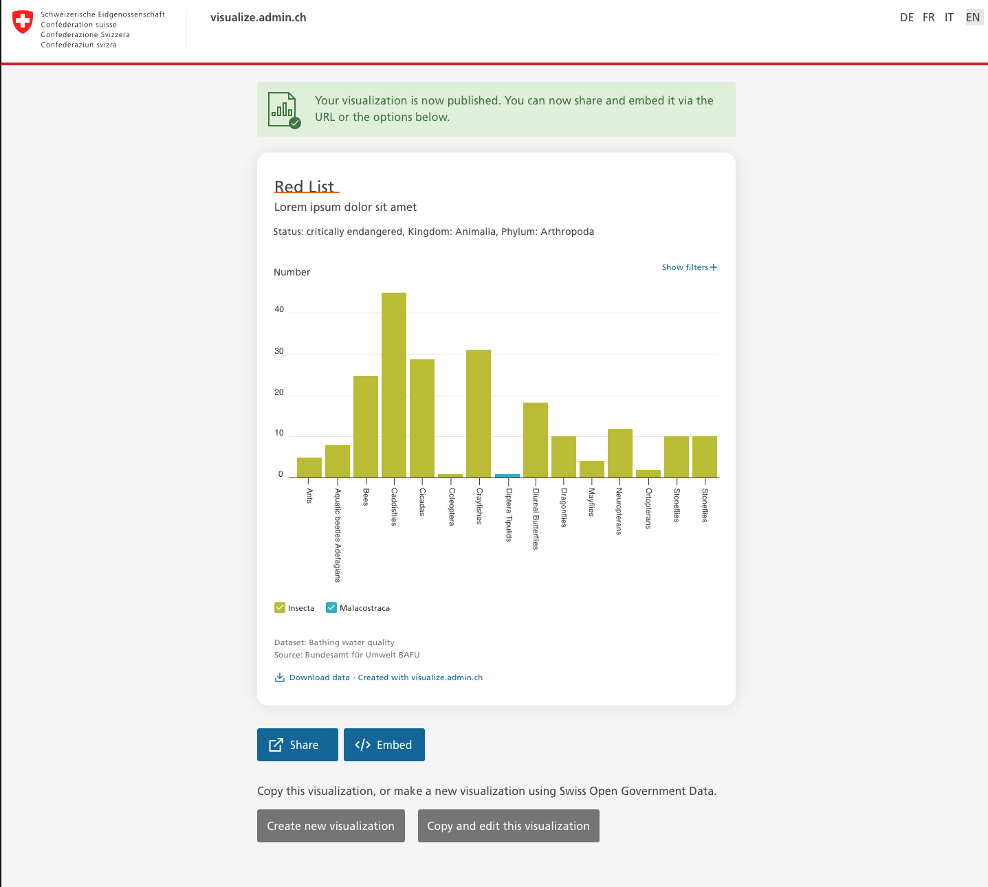Click the Coleoptera axis label

tap(451, 507)
